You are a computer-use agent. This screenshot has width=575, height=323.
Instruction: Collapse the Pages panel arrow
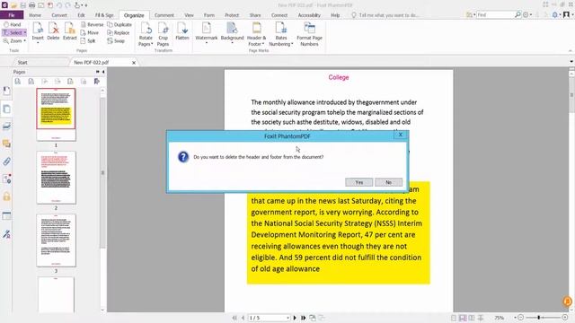(103, 72)
